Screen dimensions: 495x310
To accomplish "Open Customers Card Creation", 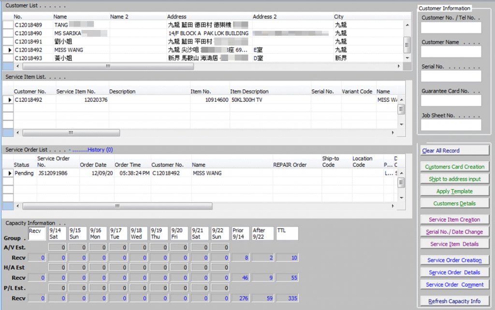I will (454, 167).
